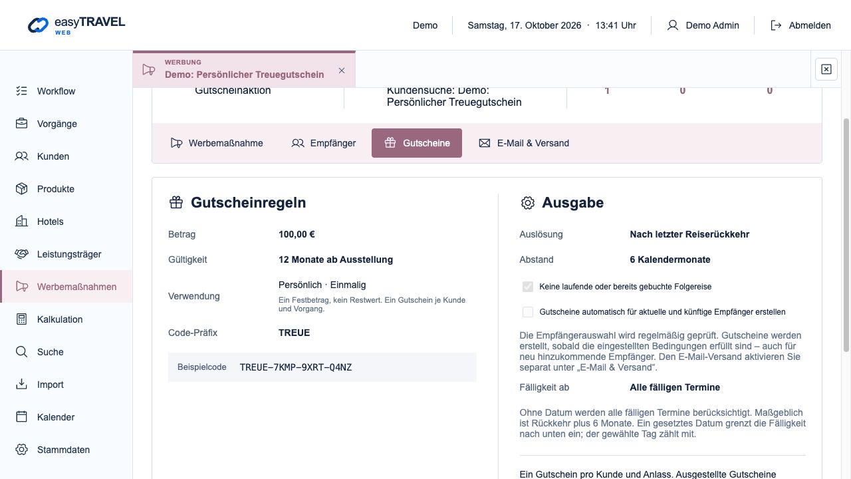
Task: Click 'Alle fälligen Termine' value
Action: [675, 387]
